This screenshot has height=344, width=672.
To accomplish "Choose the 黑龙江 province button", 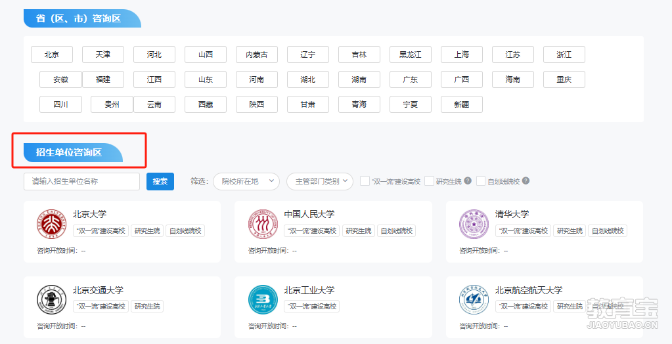I will [411, 54].
